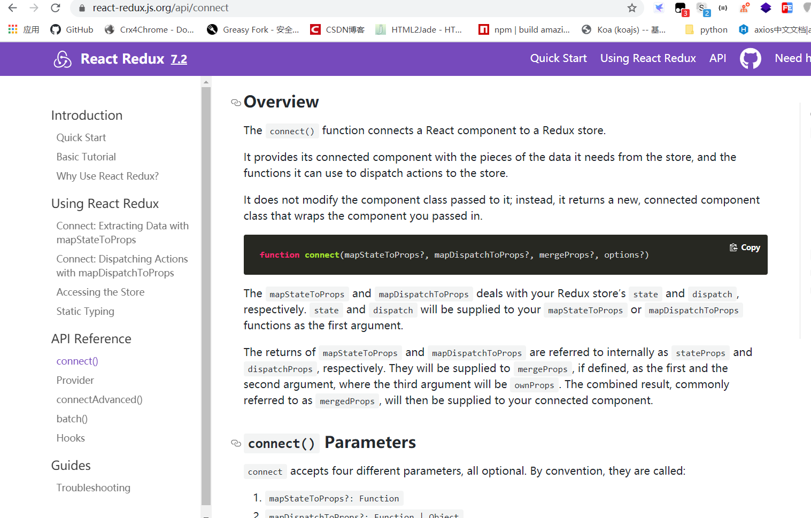This screenshot has width=811, height=518.
Task: Click the 'ownProps' inline code text
Action: pyautogui.click(x=534, y=385)
